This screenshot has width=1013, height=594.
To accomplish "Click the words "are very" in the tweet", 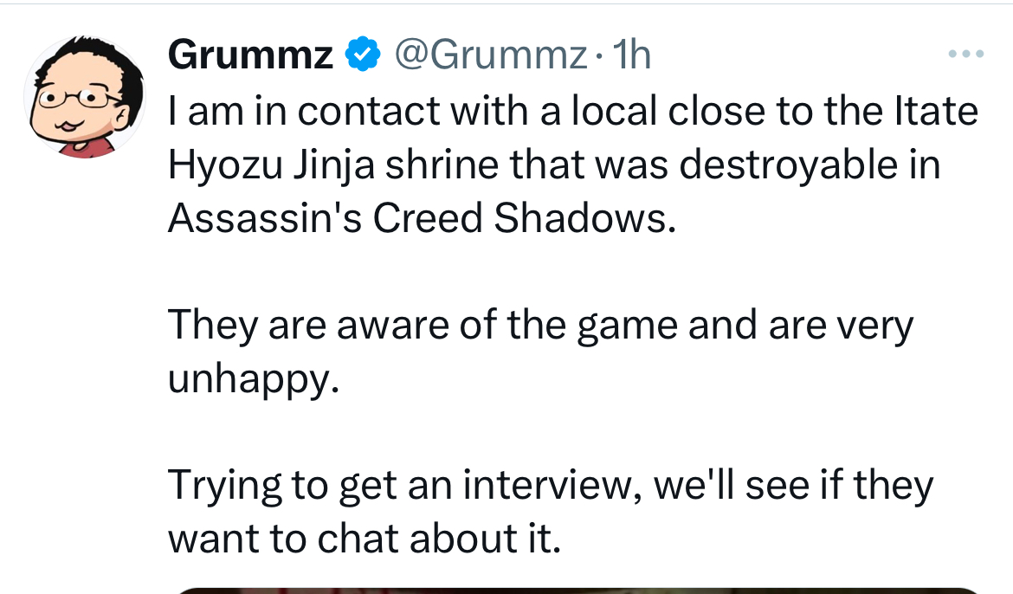I will point(841,326).
